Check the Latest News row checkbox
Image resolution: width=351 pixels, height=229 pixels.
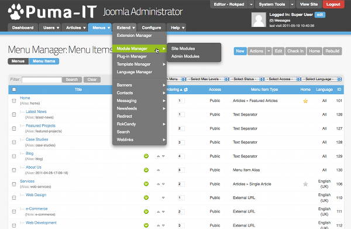pos(14,115)
